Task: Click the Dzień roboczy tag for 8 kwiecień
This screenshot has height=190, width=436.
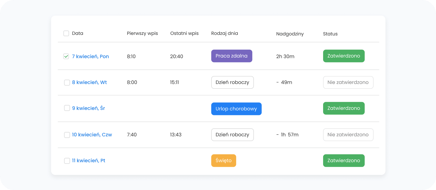Action: pos(232,82)
